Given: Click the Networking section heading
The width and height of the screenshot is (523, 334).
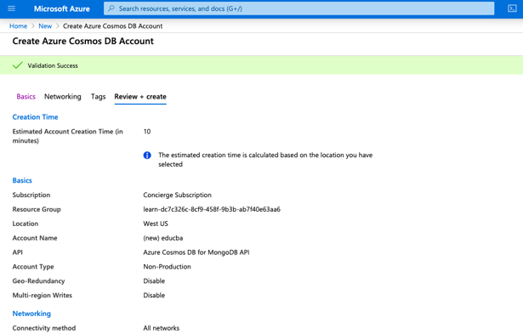Looking at the screenshot, I should (31, 314).
